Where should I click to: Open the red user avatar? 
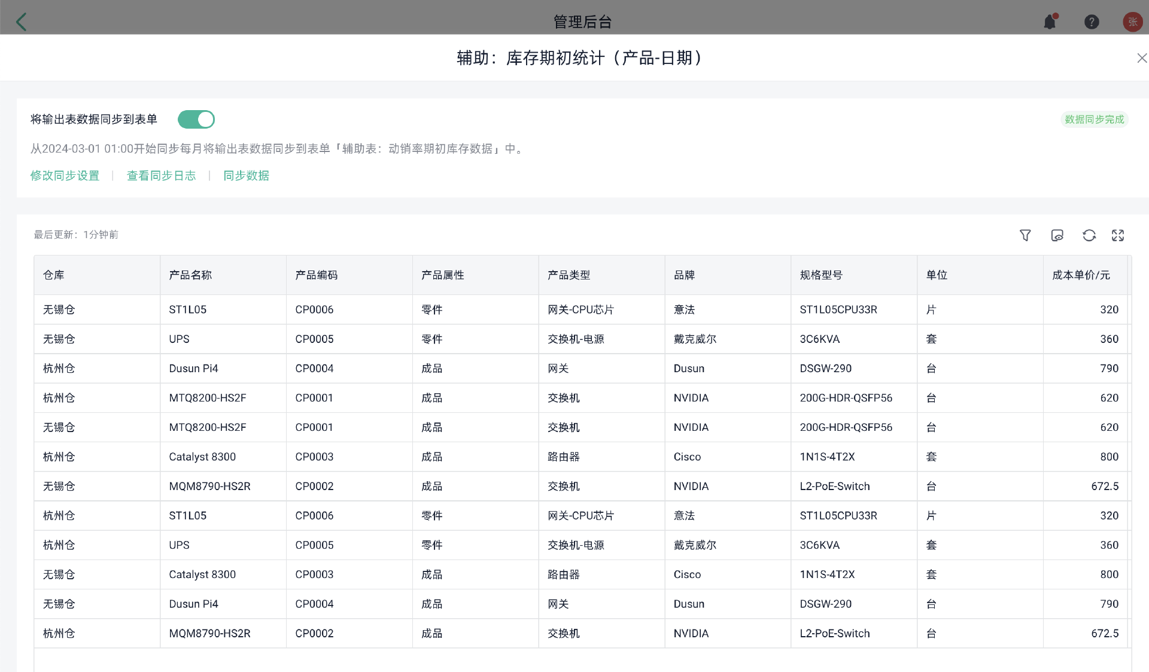(x=1132, y=22)
